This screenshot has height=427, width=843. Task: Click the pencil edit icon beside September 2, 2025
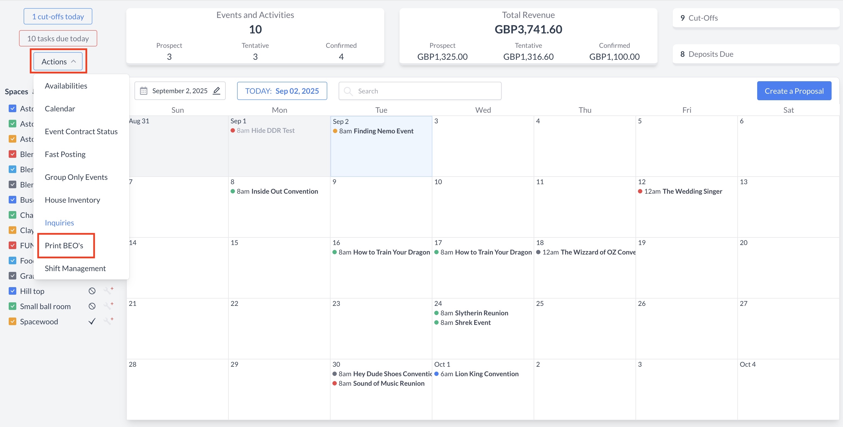pyautogui.click(x=216, y=91)
